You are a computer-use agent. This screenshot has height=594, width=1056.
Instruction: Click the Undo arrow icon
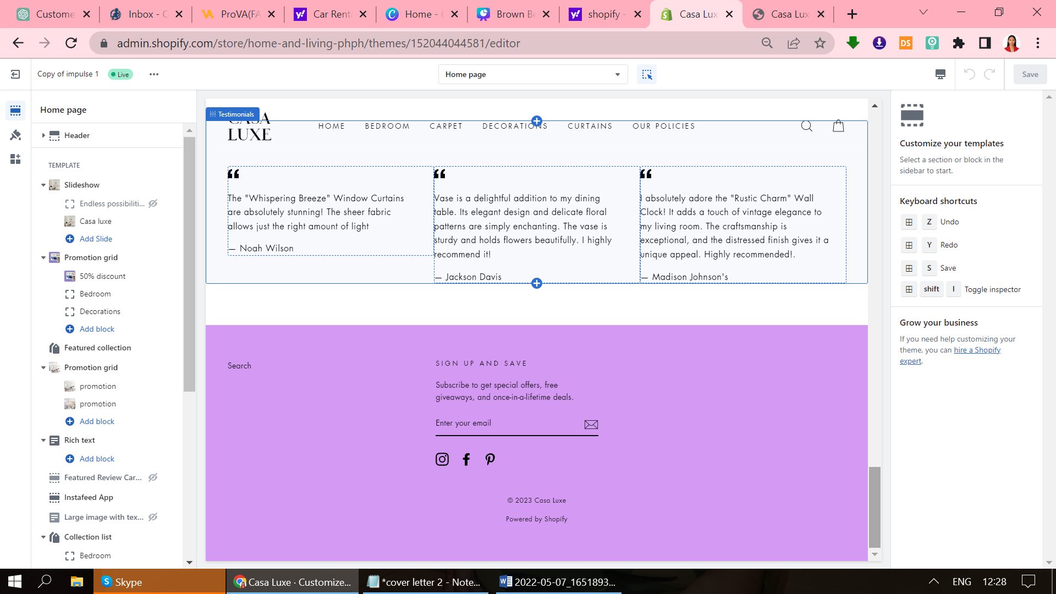point(970,74)
